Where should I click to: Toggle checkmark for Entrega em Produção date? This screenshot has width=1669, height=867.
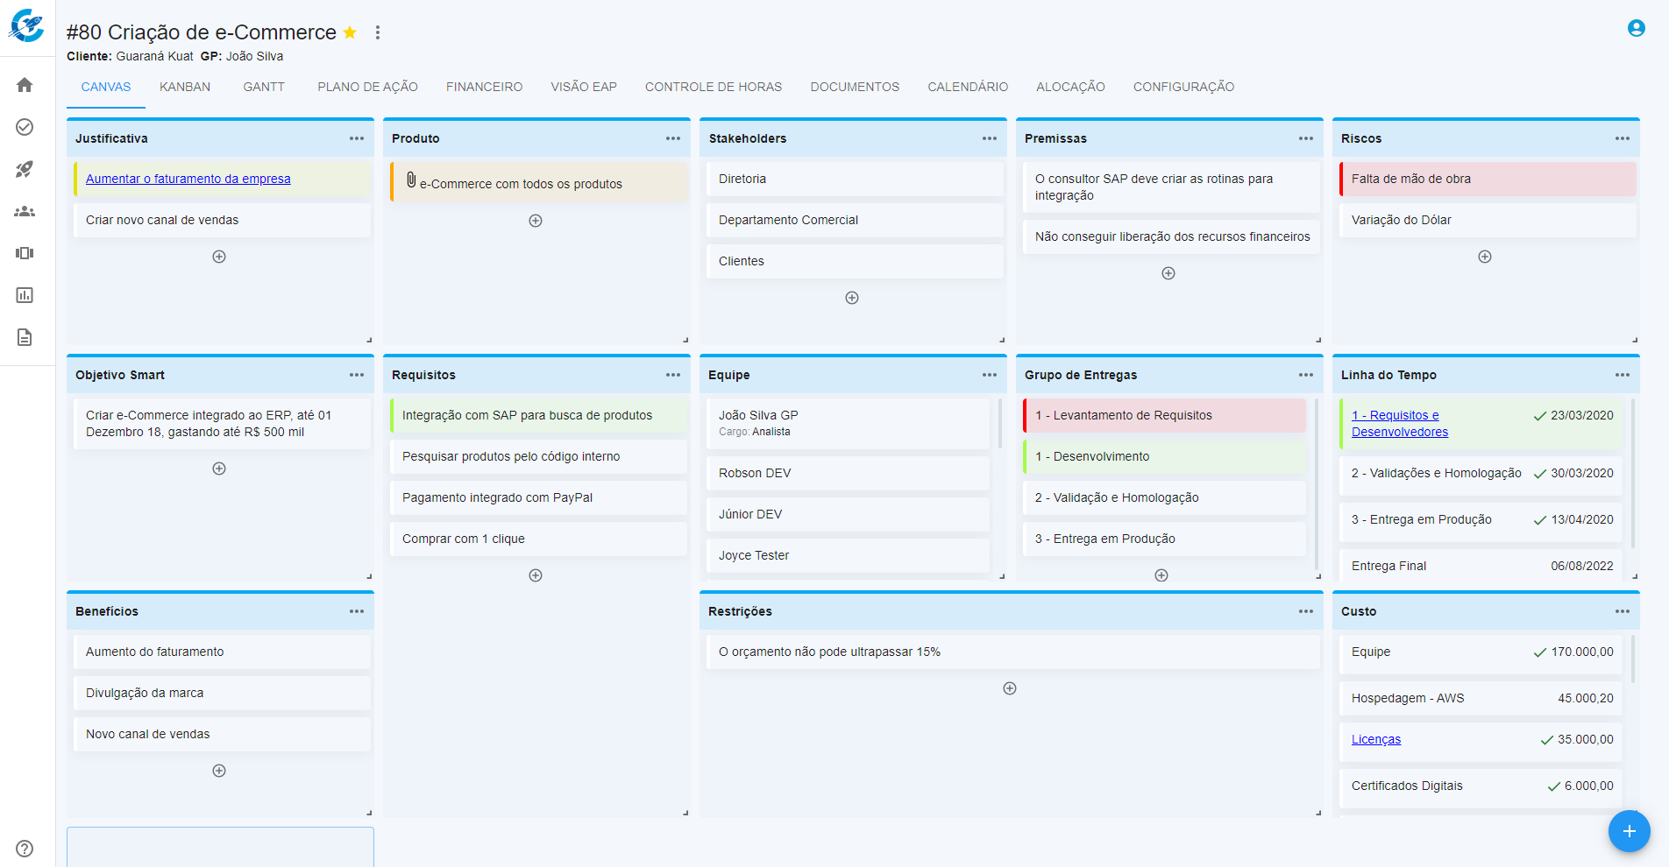pyautogui.click(x=1539, y=520)
